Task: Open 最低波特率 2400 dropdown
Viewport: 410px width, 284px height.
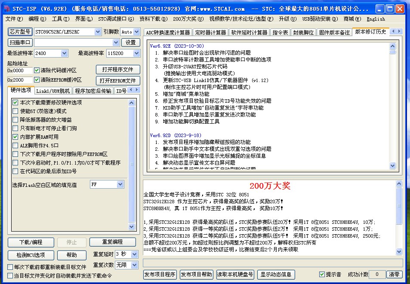Action: 65,53
